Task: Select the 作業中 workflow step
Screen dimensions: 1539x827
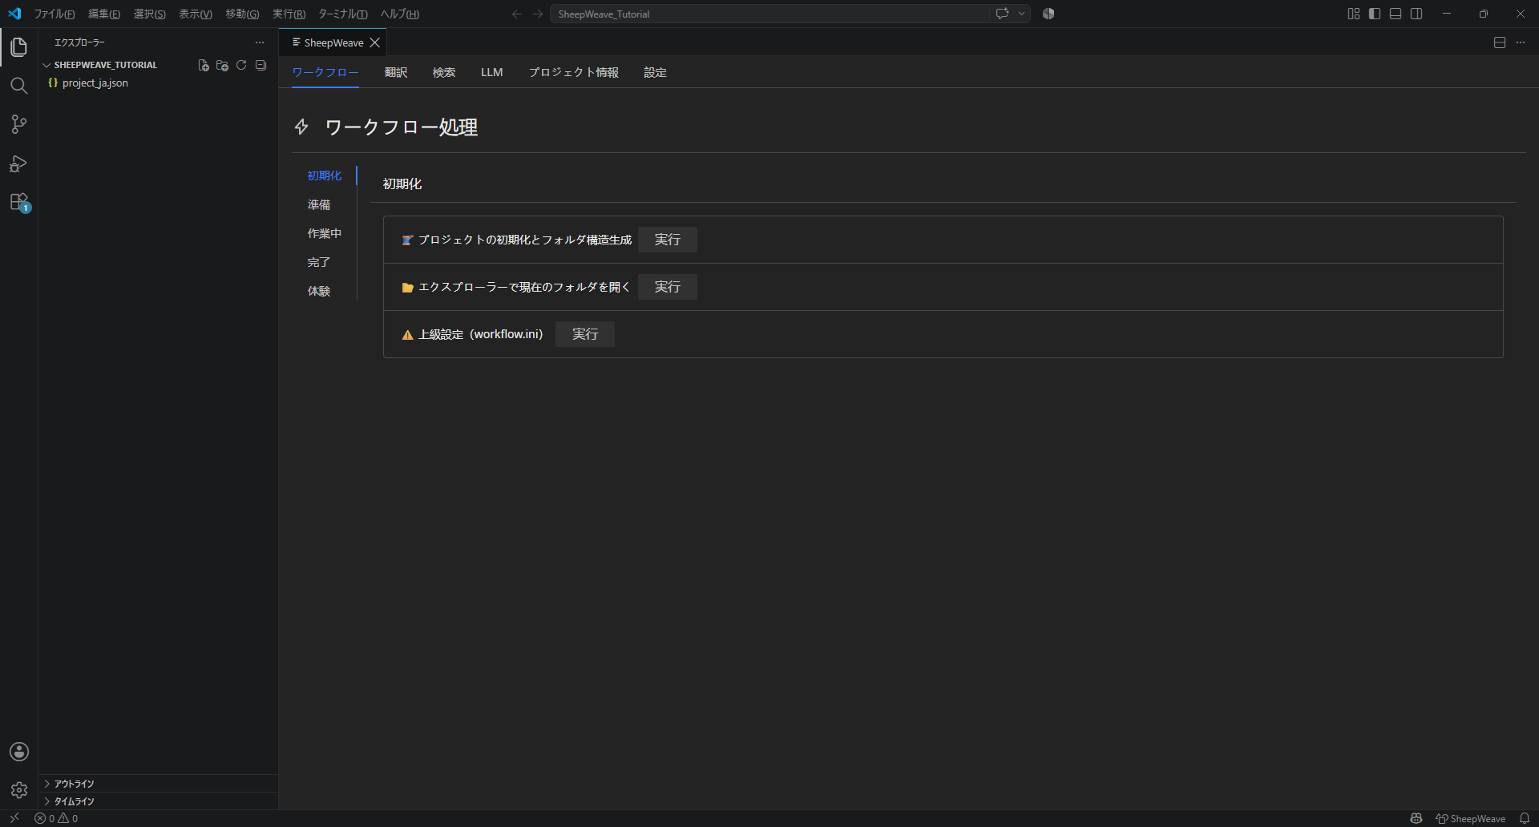Action: (325, 233)
